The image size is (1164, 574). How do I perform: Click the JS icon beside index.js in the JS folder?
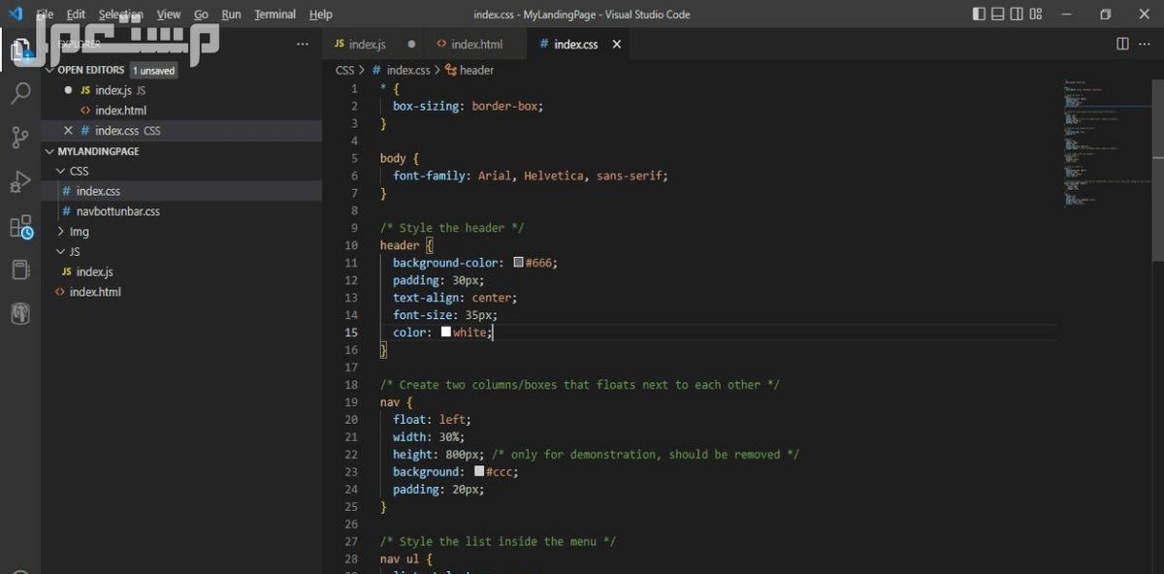[x=67, y=272]
